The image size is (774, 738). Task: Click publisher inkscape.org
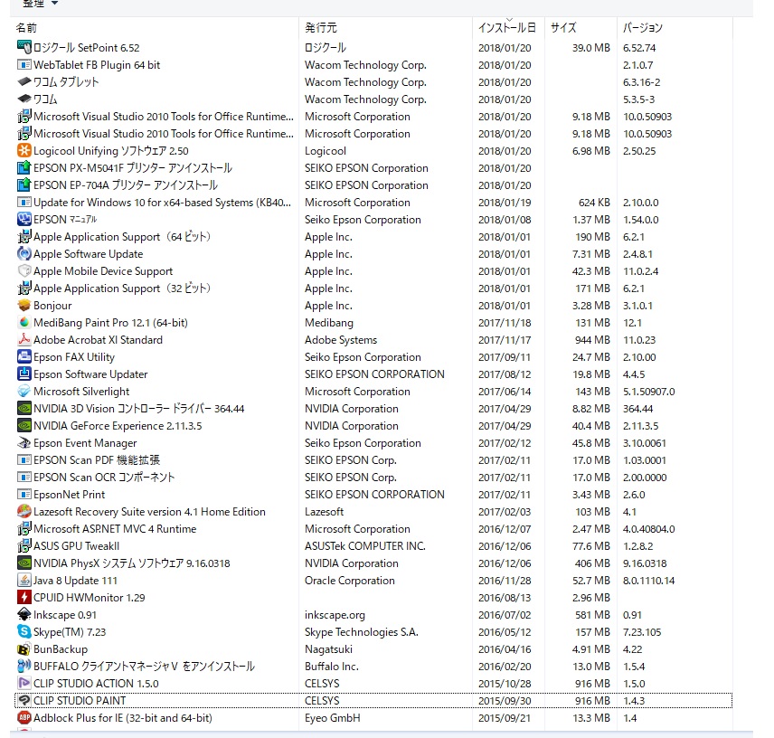point(335,615)
